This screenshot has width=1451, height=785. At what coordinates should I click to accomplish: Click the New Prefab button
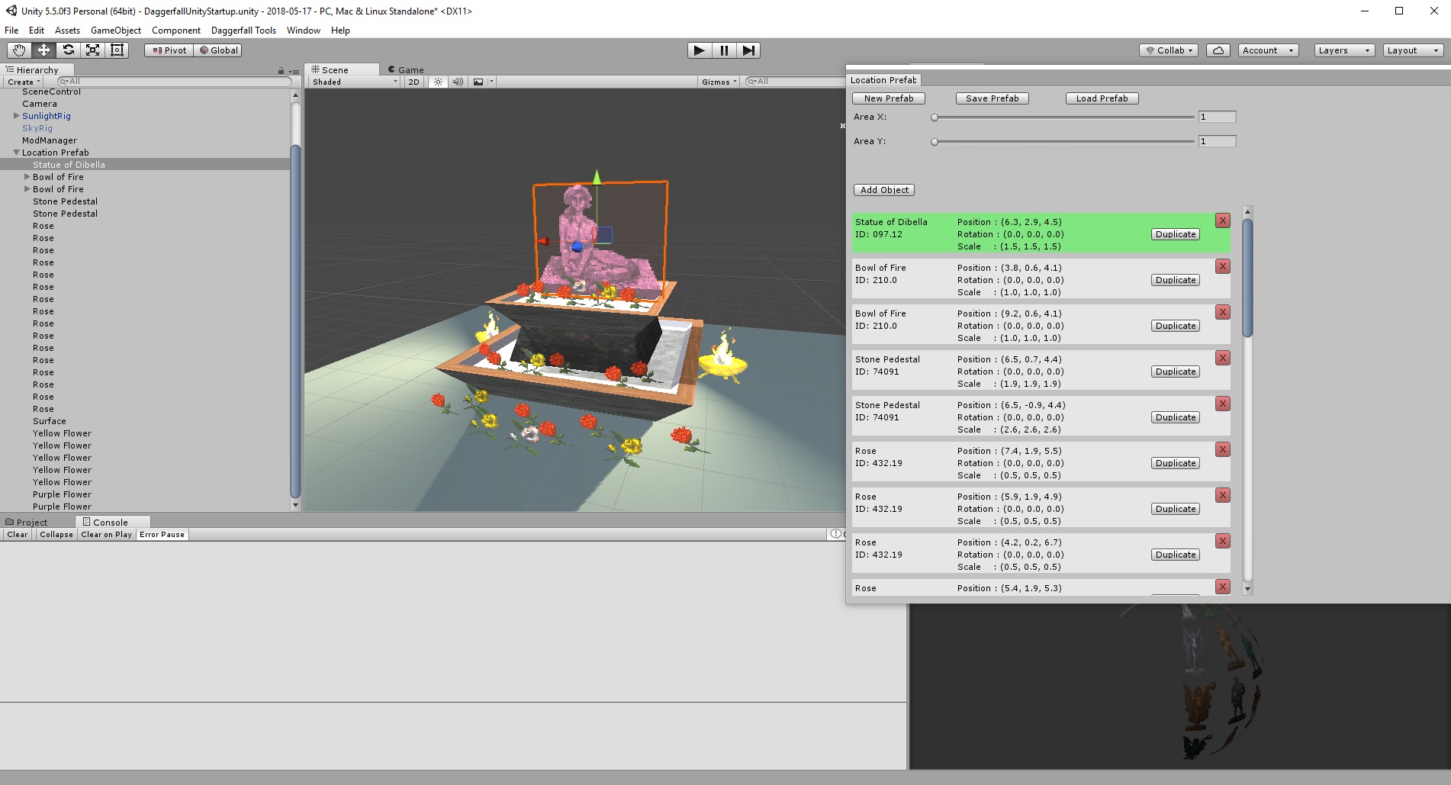889,98
